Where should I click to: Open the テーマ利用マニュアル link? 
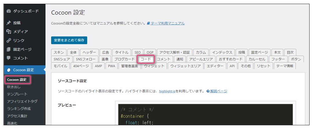tap(167, 23)
